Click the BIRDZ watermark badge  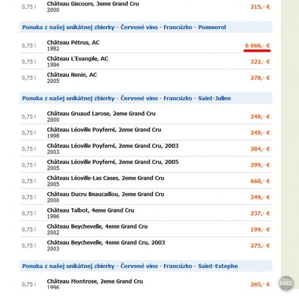[286, 284]
